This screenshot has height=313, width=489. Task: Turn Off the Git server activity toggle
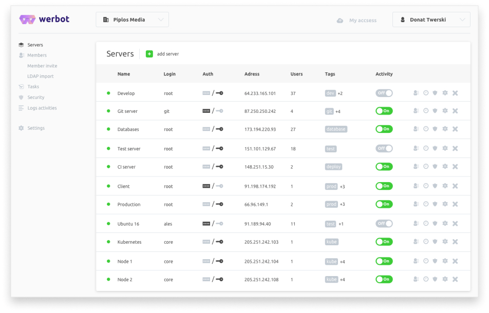[x=384, y=110]
